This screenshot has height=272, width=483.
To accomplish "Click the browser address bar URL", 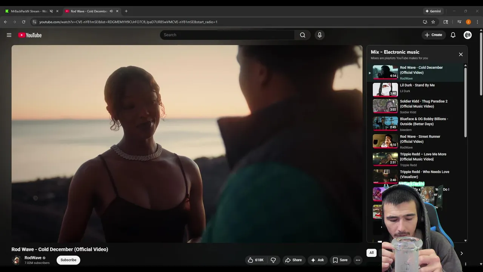I will [128, 22].
